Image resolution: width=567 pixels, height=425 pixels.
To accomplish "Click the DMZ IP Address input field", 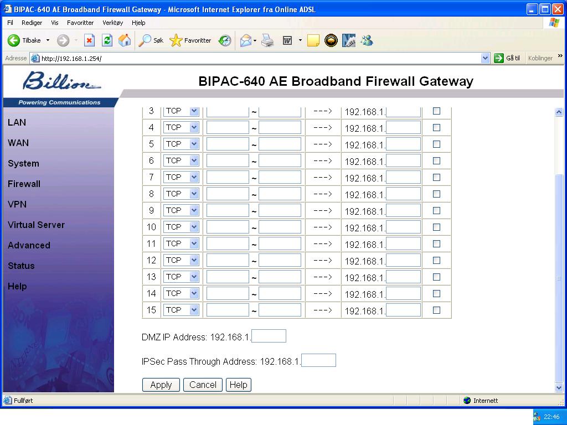I will coord(269,336).
